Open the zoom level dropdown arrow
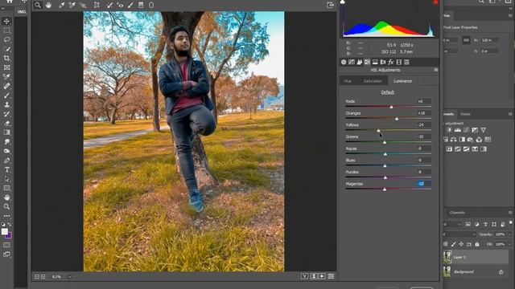Image resolution: width=515 pixels, height=289 pixels. [70, 277]
